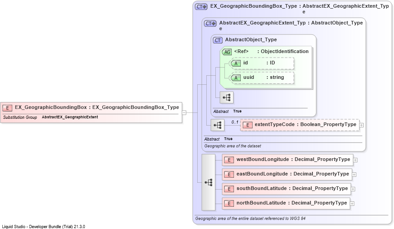Click the CT+ icon of AbstractEX_GeographicExtent_Type

pyautogui.click(x=210, y=24)
